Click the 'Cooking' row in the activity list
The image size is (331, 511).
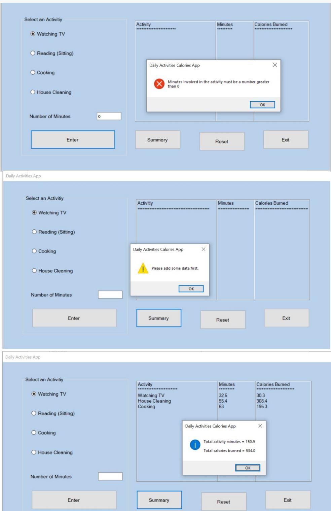[146, 406]
